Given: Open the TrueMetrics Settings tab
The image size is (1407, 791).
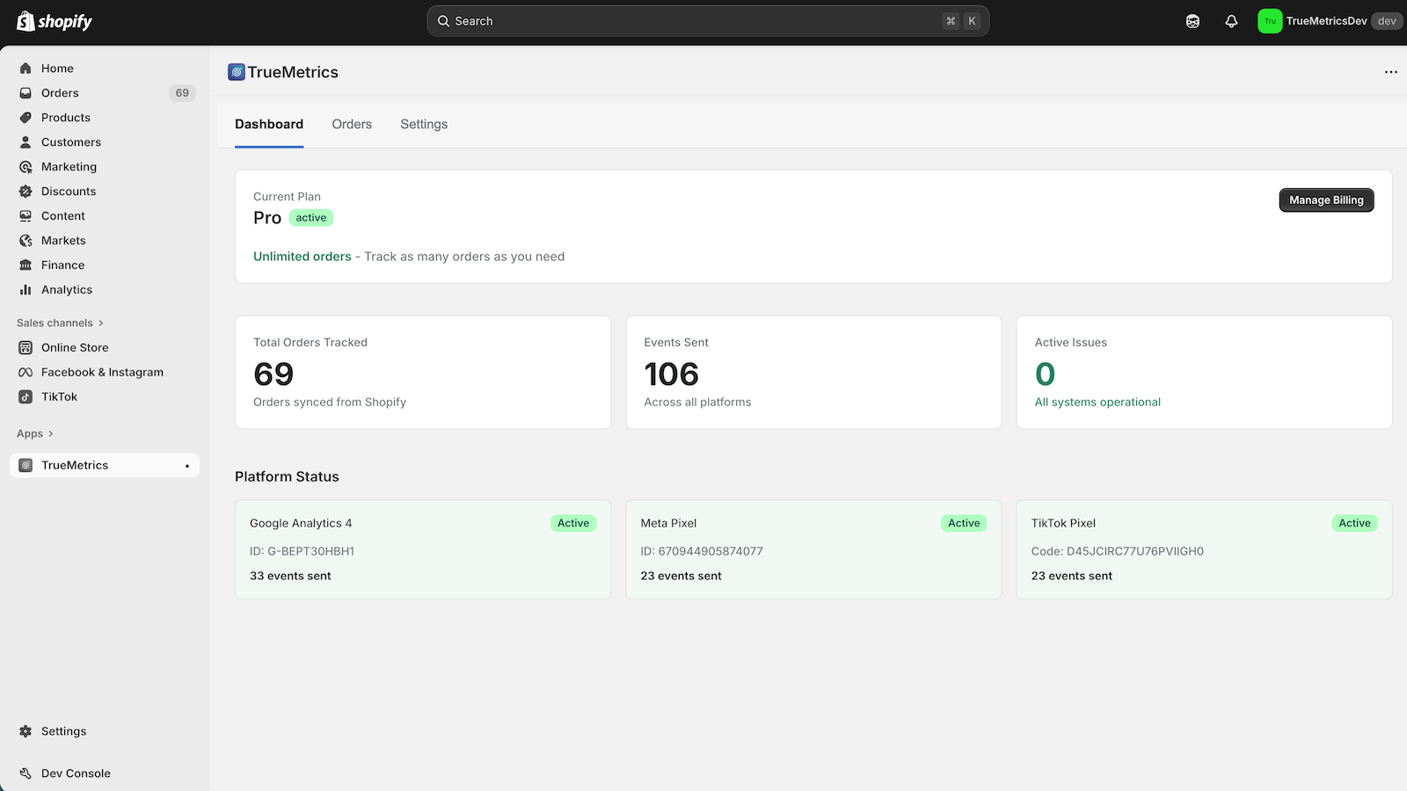Looking at the screenshot, I should (x=424, y=124).
